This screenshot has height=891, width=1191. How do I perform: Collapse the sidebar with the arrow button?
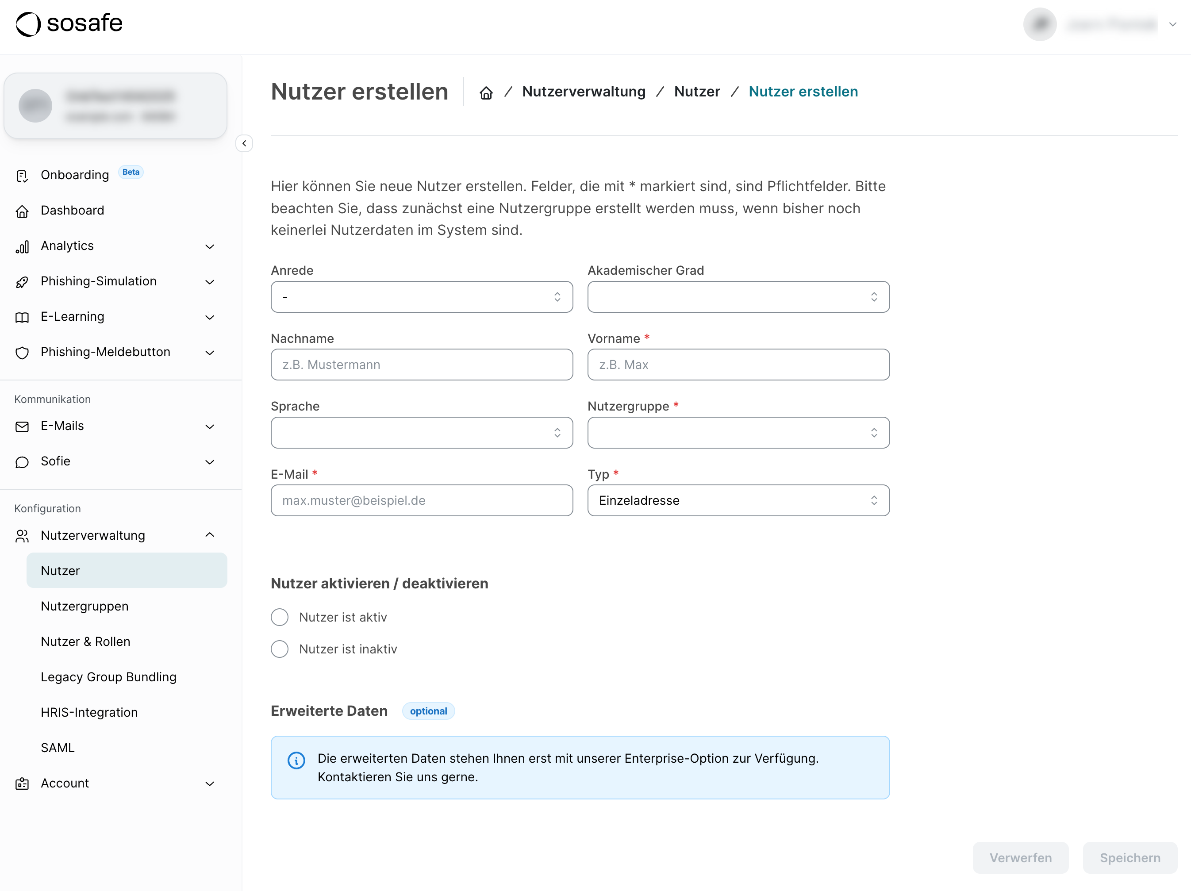pyautogui.click(x=244, y=144)
